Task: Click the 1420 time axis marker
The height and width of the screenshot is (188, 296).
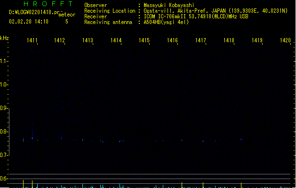Action: 285,40
